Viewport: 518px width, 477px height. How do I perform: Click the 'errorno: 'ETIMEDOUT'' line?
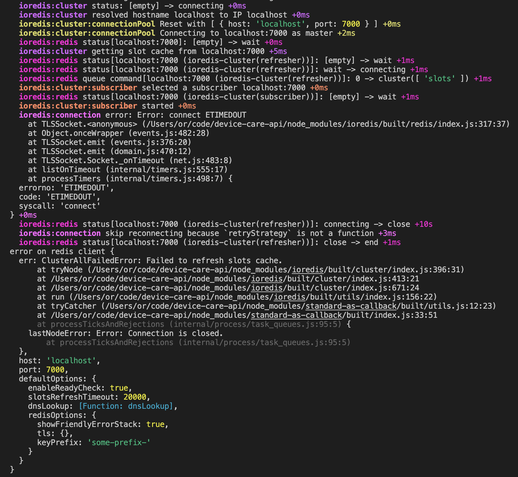[x=67, y=188]
